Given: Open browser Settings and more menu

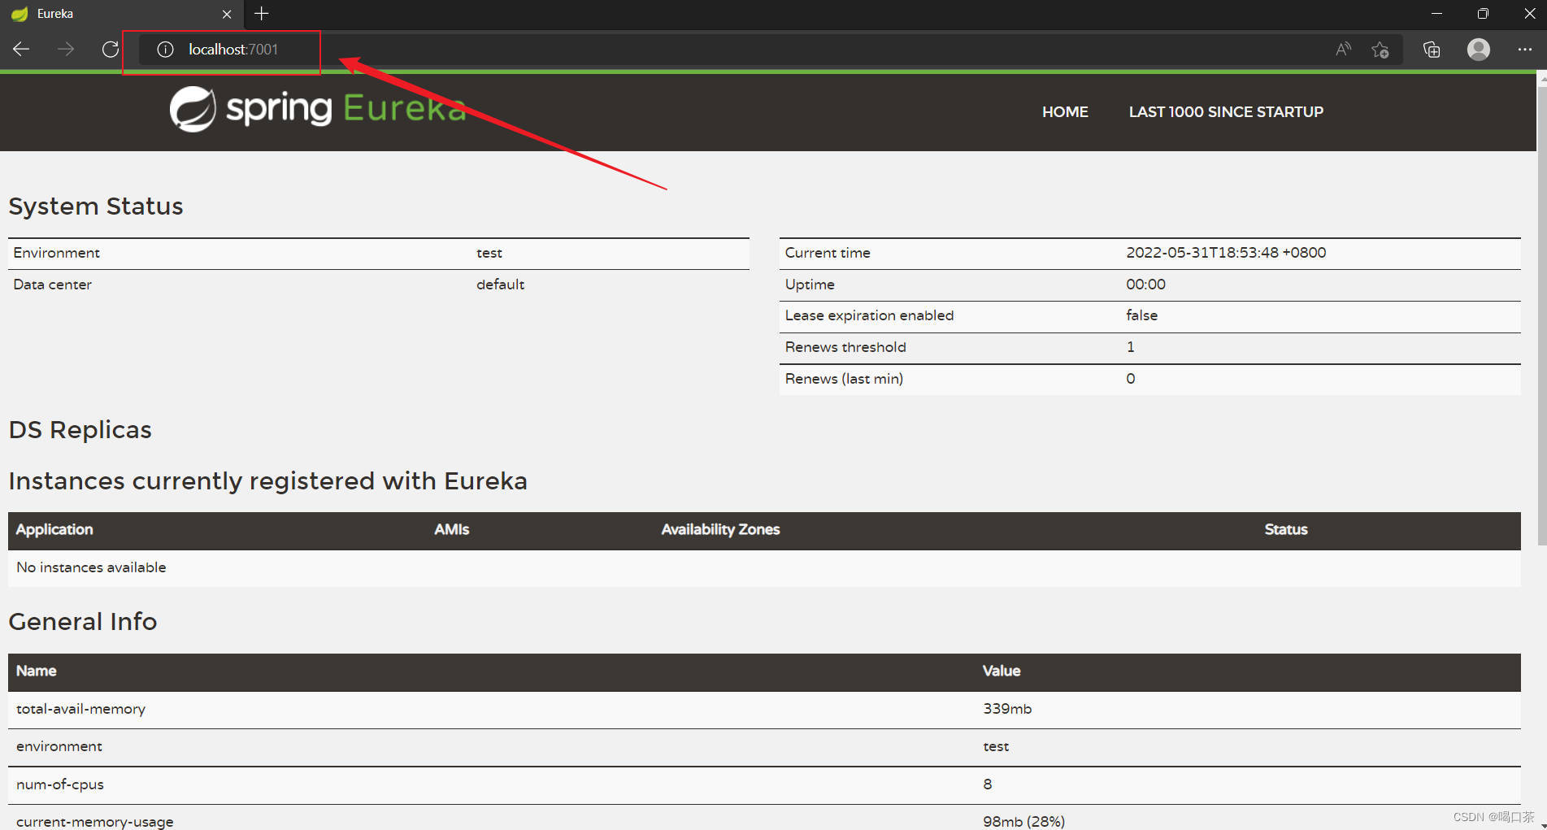Looking at the screenshot, I should tap(1524, 50).
